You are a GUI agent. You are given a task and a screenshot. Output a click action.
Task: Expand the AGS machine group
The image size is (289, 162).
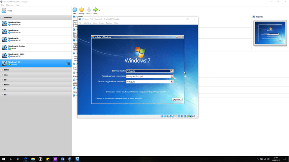pyautogui.click(x=2, y=74)
